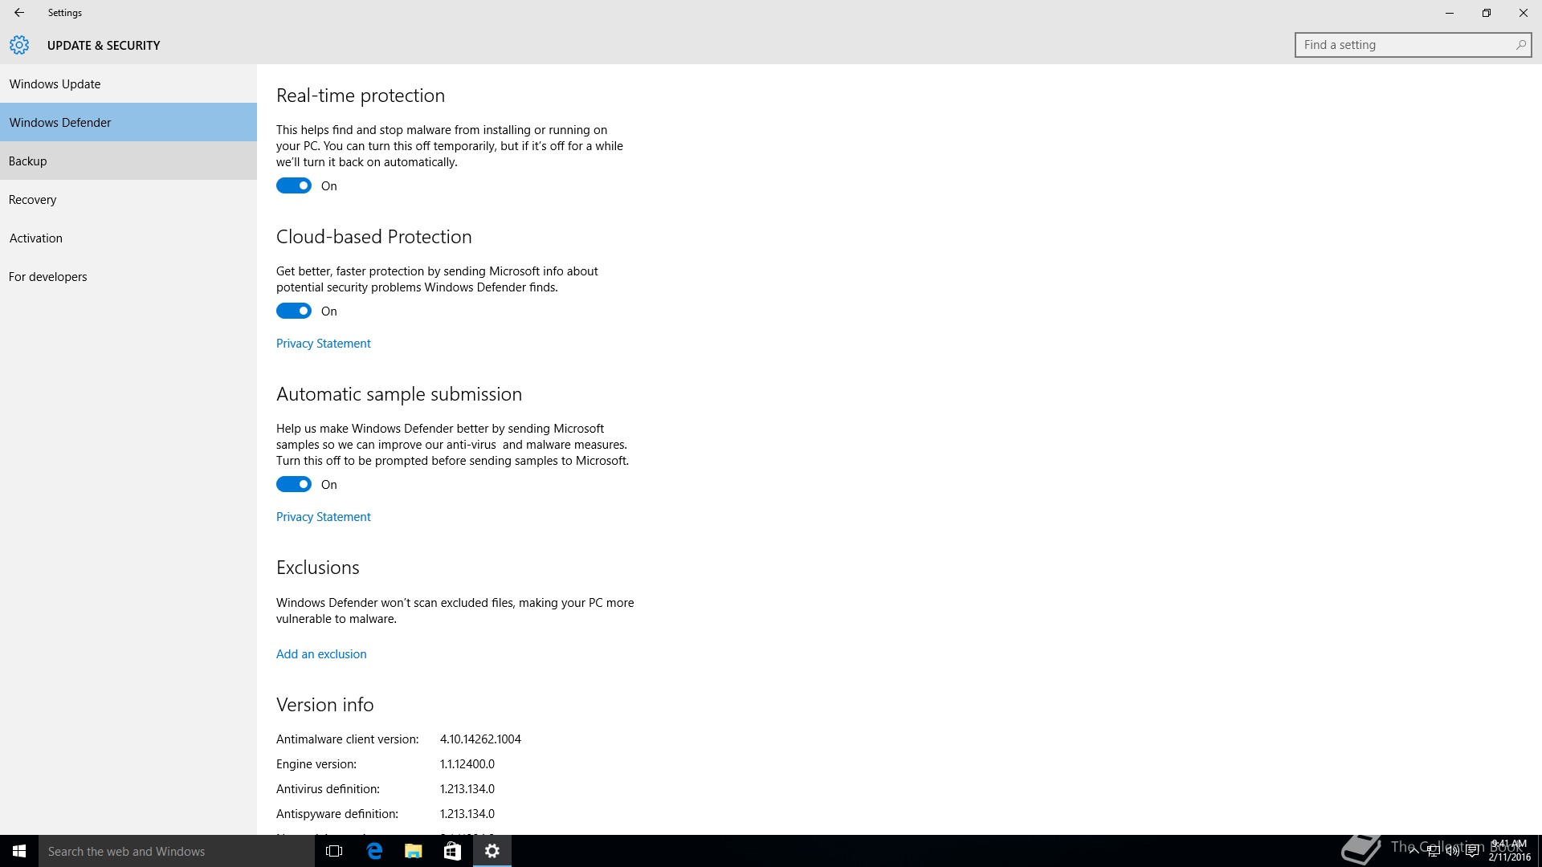Show hidden tray icons chevron

tap(1413, 852)
